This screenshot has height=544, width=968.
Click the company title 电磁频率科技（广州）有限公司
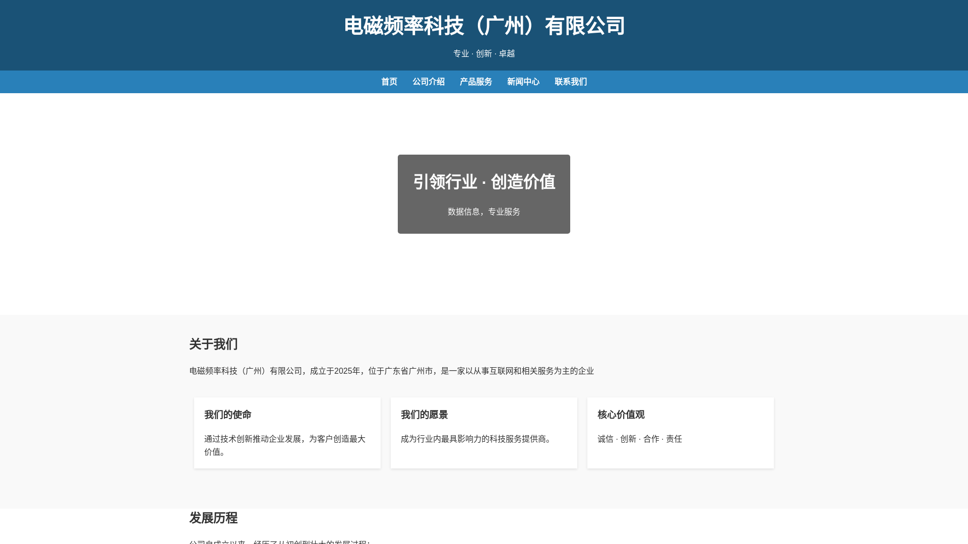pyautogui.click(x=484, y=26)
